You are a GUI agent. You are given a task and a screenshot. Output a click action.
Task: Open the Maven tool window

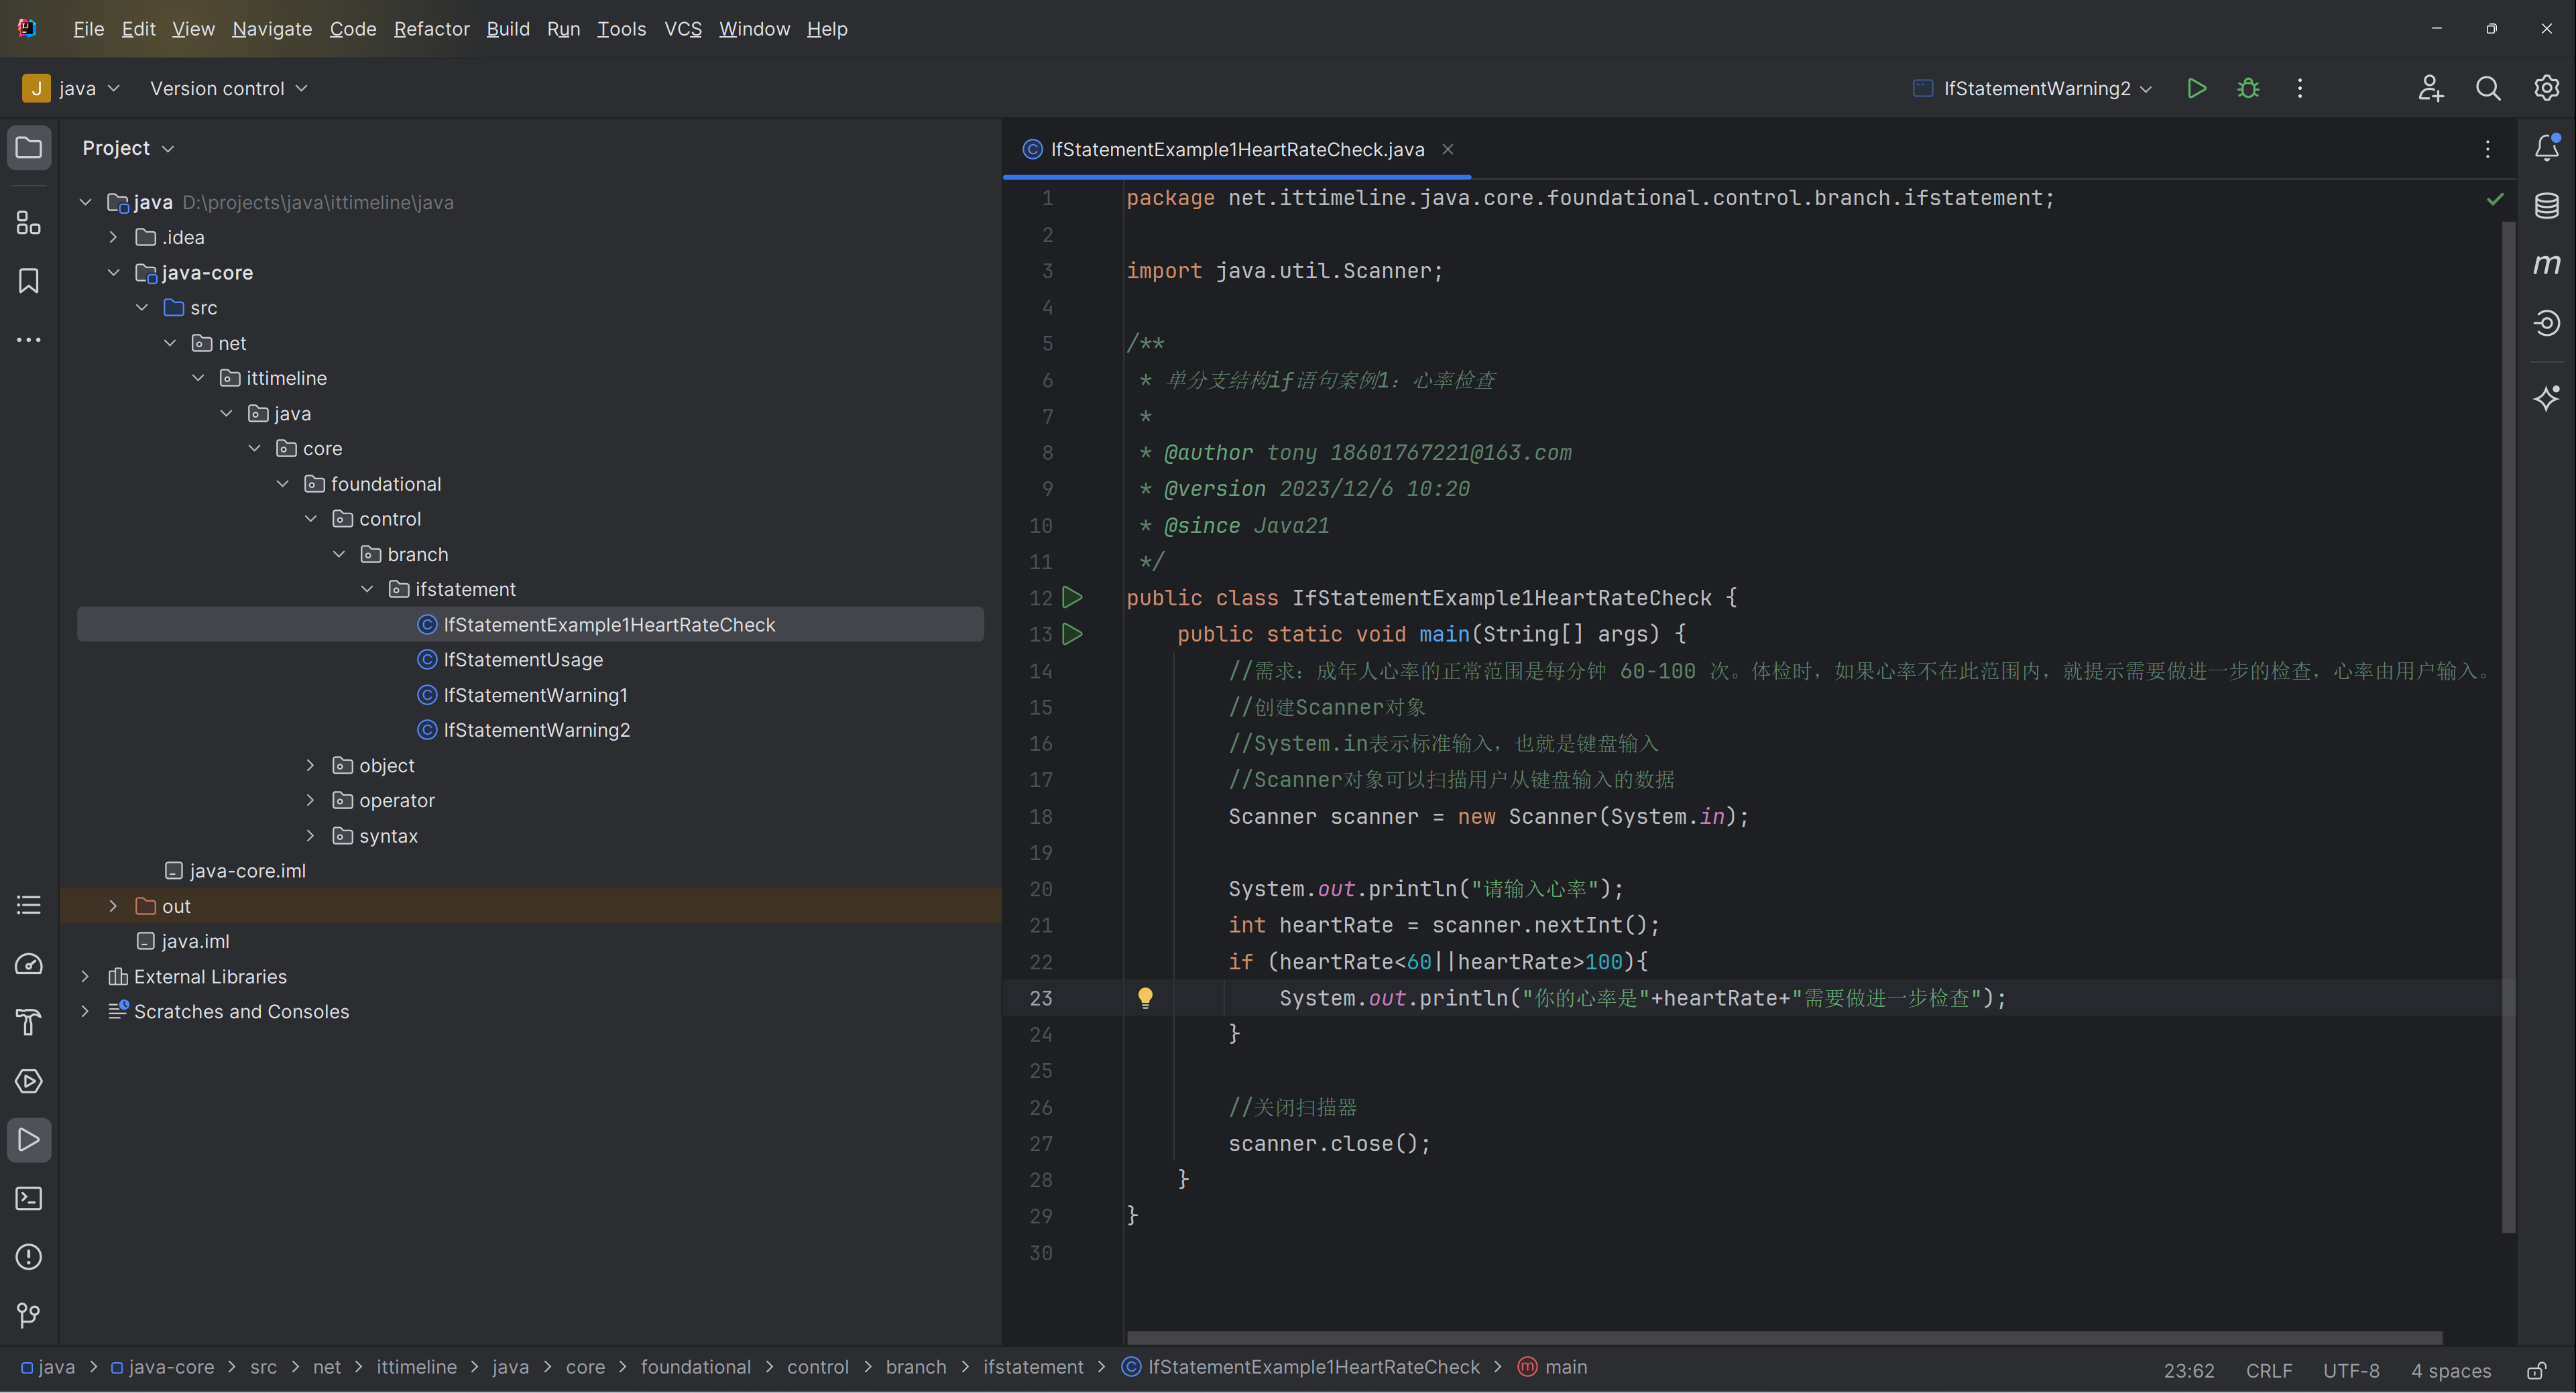(2546, 265)
